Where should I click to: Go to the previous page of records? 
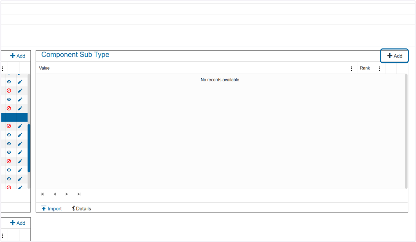point(55,194)
